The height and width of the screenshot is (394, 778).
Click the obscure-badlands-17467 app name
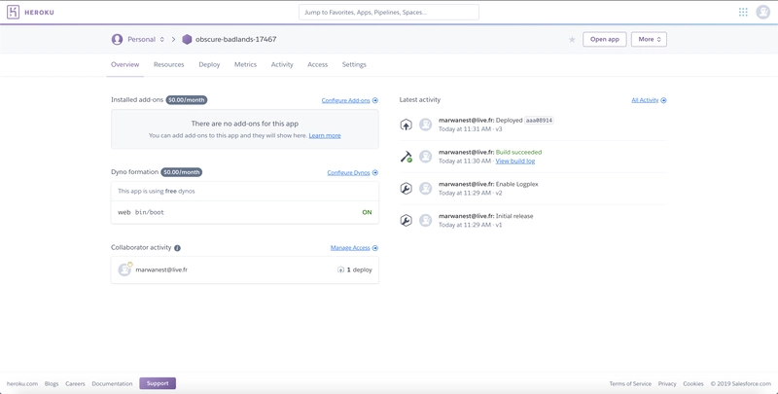pos(235,39)
